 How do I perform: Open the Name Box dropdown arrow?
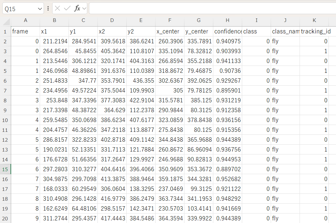coord(40,9)
